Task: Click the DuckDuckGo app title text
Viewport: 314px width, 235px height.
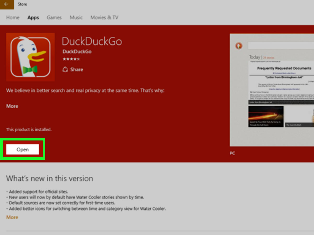Action: click(x=92, y=42)
